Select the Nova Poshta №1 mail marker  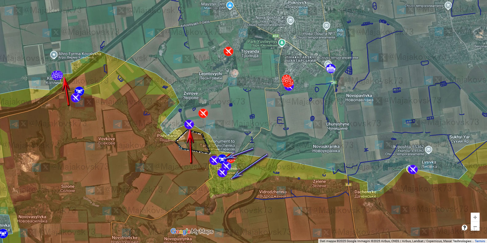(327, 25)
